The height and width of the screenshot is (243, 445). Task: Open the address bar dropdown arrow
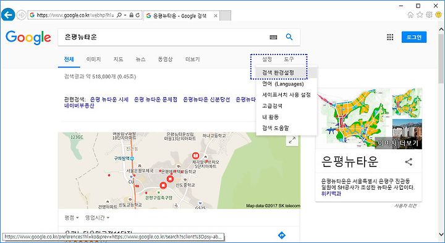(125, 15)
